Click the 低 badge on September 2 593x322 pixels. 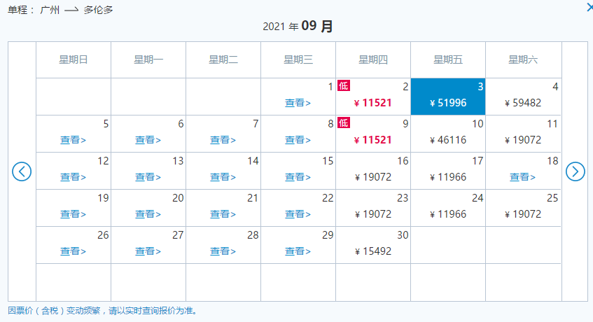[344, 85]
